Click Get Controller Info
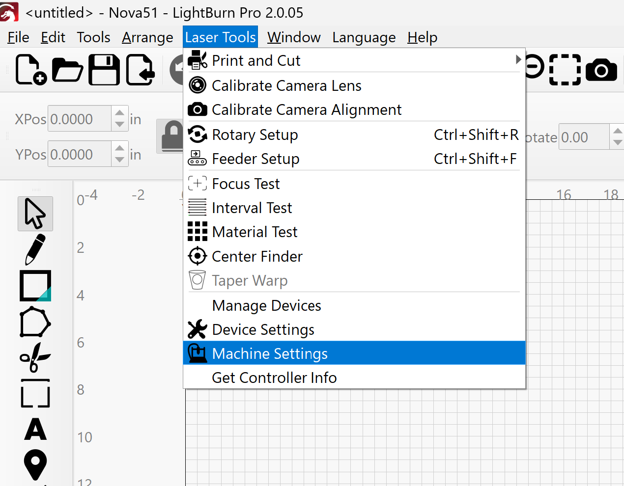Image resolution: width=624 pixels, height=486 pixels. pyautogui.click(x=274, y=378)
